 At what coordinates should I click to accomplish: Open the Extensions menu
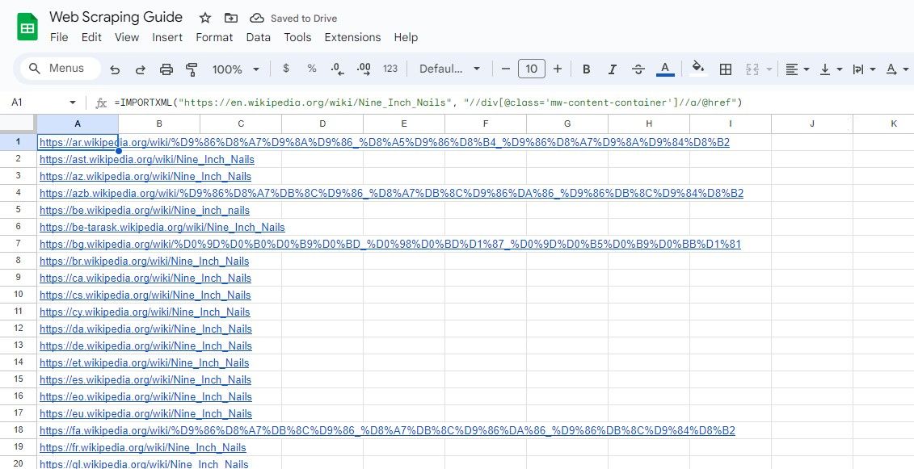click(x=352, y=37)
